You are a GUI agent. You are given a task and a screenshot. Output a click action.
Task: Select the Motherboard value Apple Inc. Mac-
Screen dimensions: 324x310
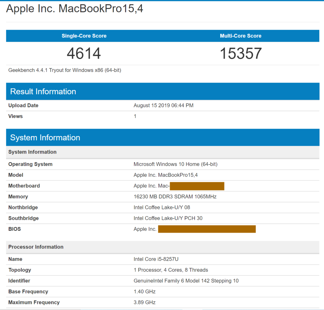[152, 186]
